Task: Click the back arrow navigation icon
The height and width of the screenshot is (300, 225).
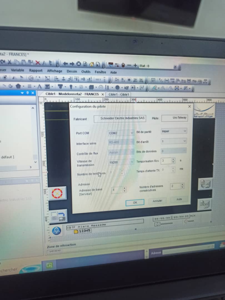Action: 66,64
